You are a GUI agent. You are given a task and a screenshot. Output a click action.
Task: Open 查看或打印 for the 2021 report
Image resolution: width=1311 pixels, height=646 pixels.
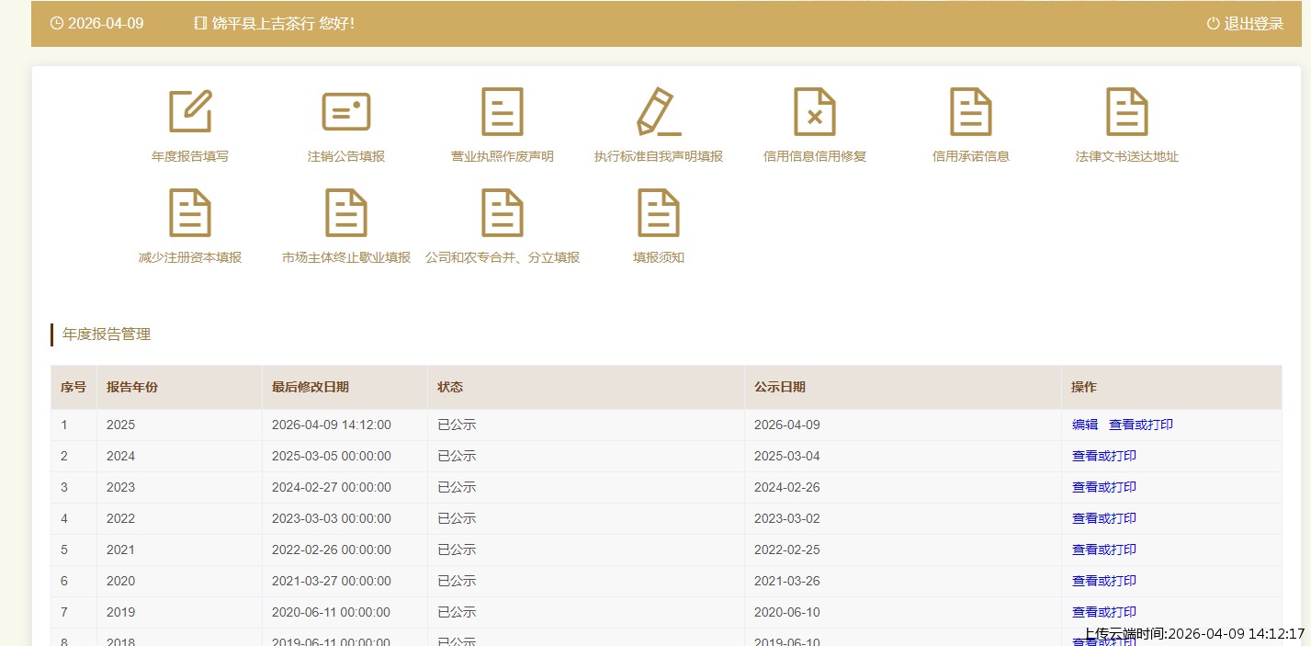pyautogui.click(x=1104, y=550)
